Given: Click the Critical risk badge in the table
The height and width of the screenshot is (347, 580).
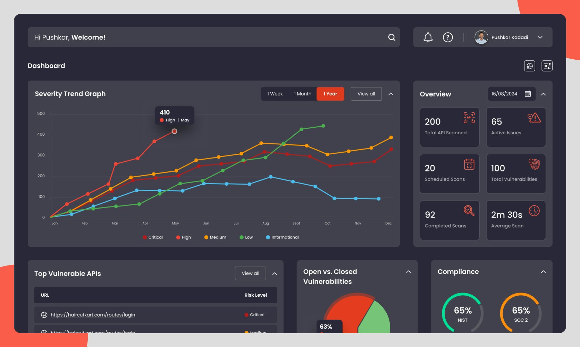Looking at the screenshot, I should pos(254,315).
